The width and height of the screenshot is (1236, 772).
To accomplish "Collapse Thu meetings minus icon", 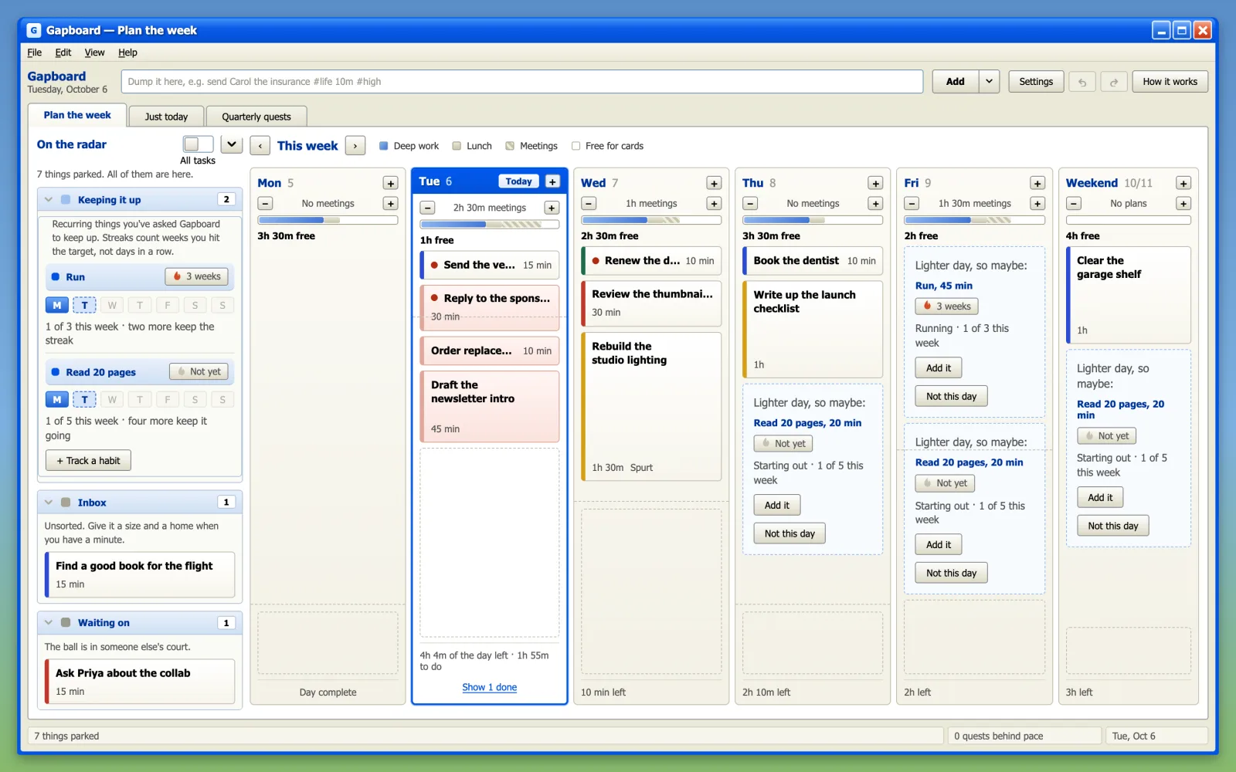I will (750, 204).
